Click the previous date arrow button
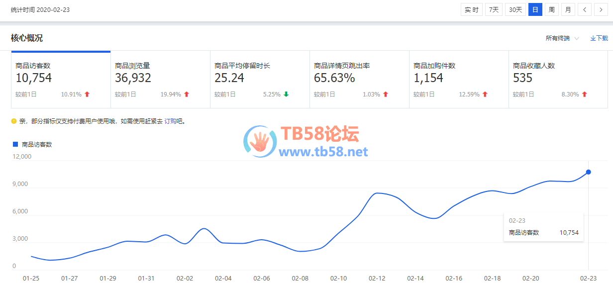The width and height of the screenshot is (613, 283). coord(585,9)
